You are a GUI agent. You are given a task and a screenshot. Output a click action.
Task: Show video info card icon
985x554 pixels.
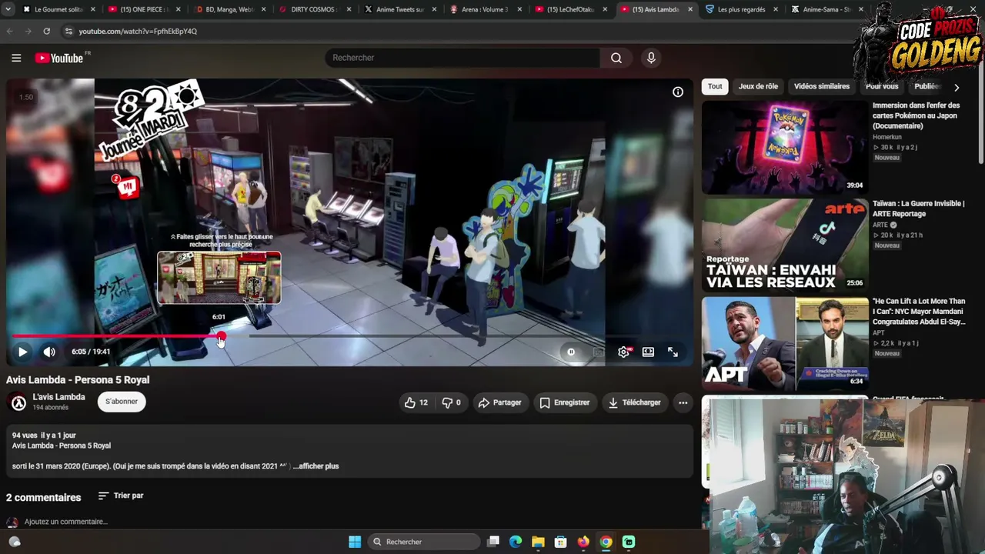coord(678,92)
